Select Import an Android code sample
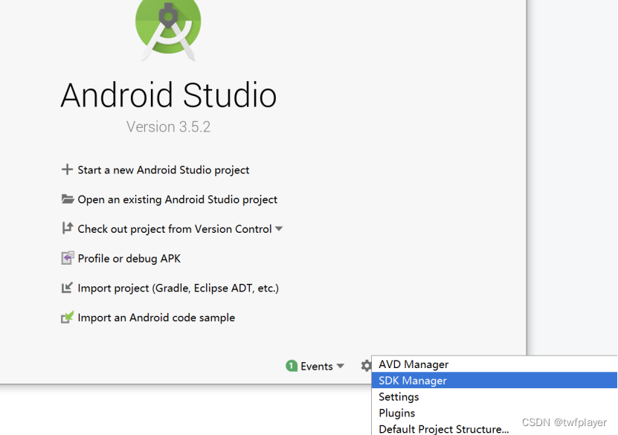The width and height of the screenshot is (618, 435). tap(156, 318)
